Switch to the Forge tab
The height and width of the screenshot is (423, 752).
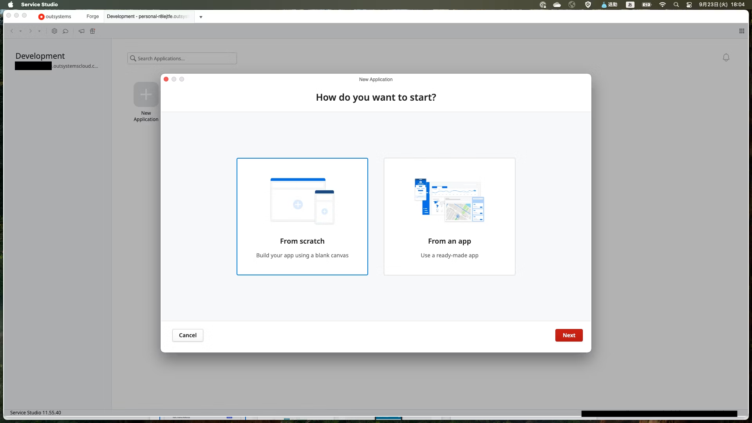92,16
